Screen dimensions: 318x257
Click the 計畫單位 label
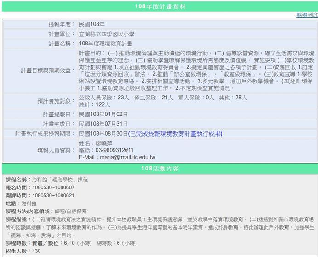tap(62, 34)
